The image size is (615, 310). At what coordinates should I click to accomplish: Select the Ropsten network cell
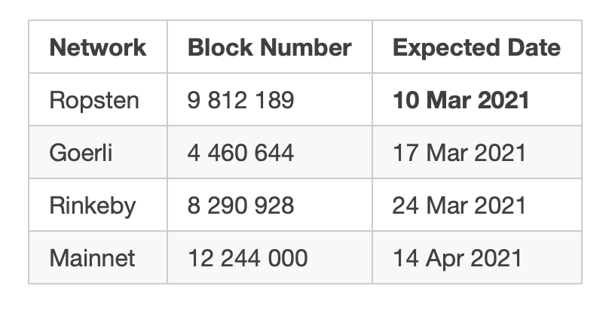pos(94,100)
